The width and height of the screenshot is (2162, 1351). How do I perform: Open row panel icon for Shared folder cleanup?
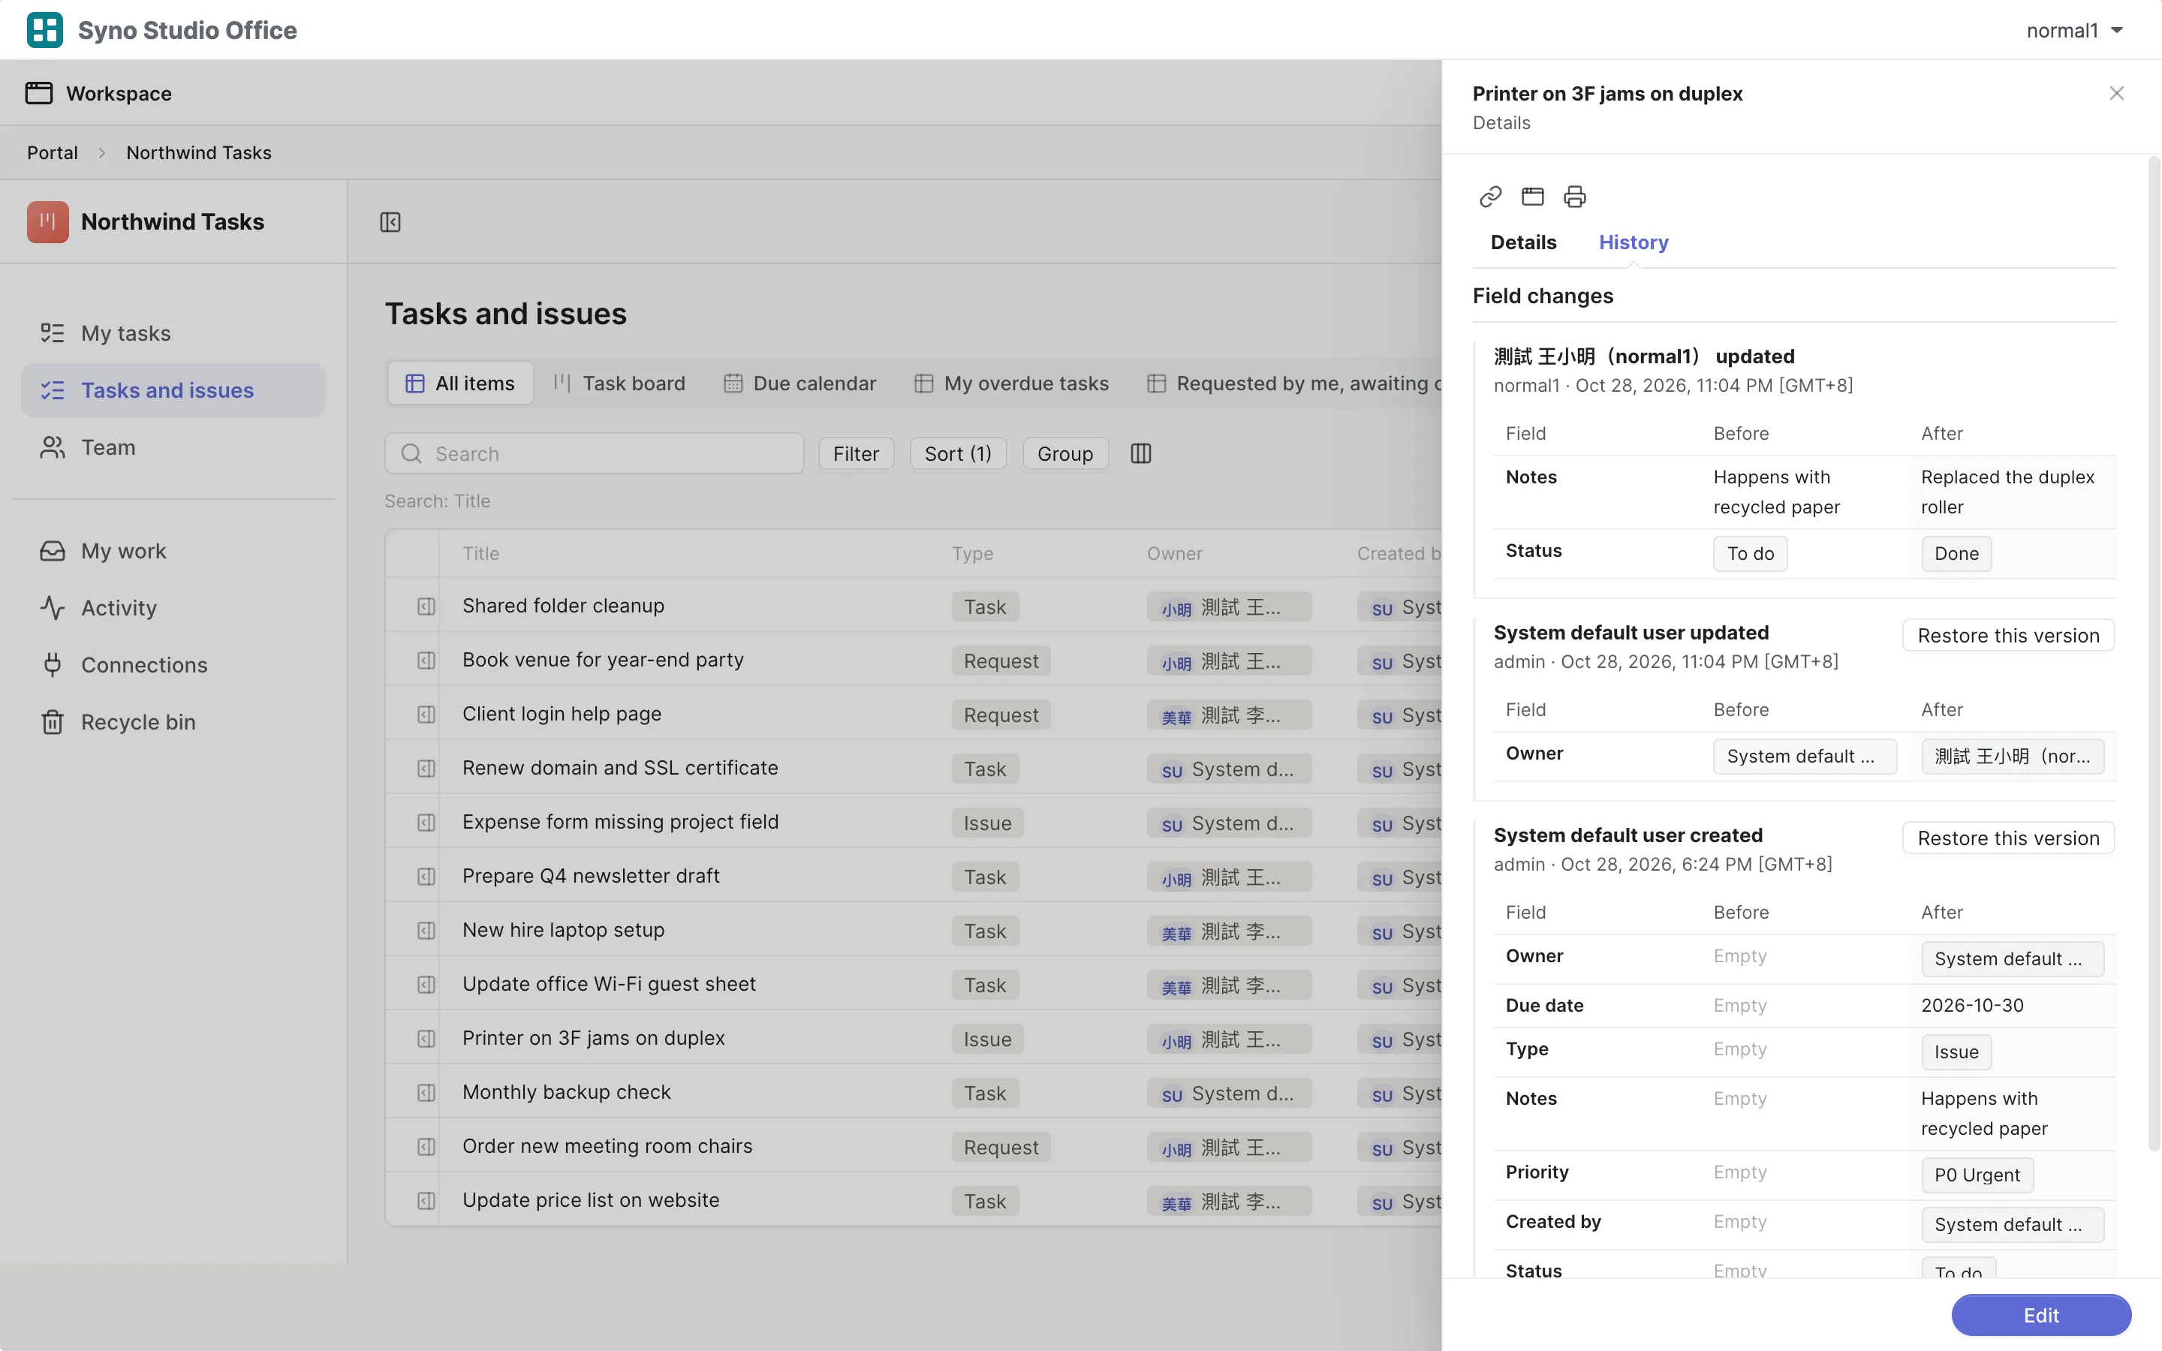[x=426, y=606]
